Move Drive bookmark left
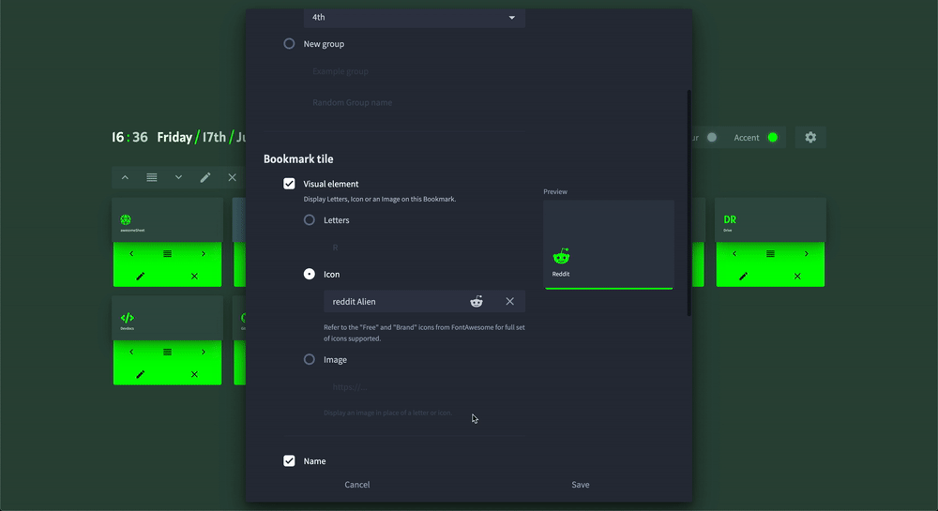Viewport: 938px width, 511px height. [734, 254]
